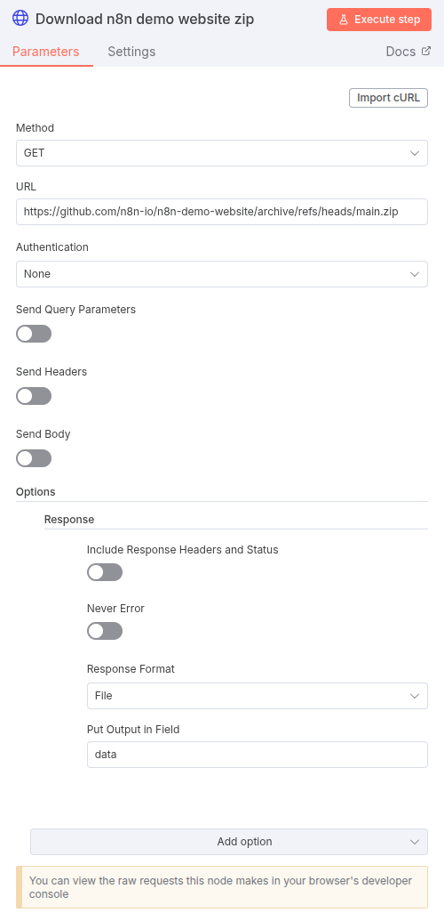Open the Docs external link icon
This screenshot has width=444, height=921.
tap(426, 51)
